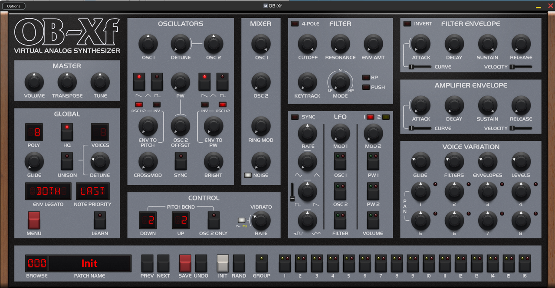Toggle the oscillator SYNC switch
This screenshot has width=555, height=288.
[181, 162]
